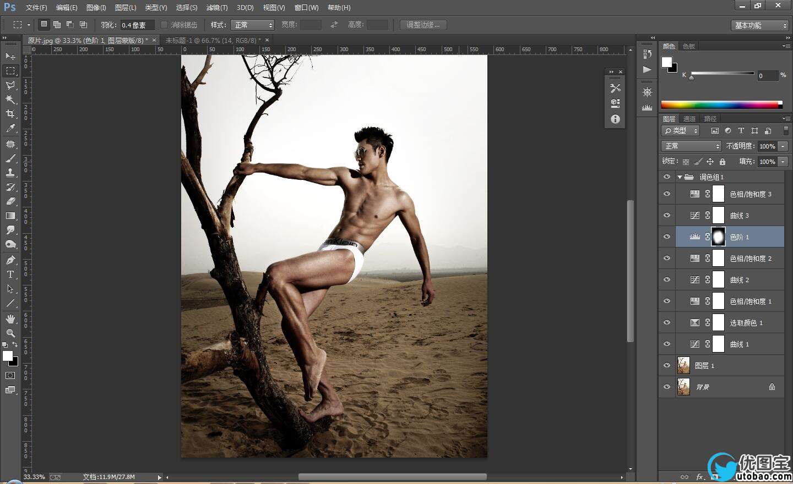Viewport: 793px width, 484px height.
Task: Select the Line shape tool
Action: click(10, 303)
